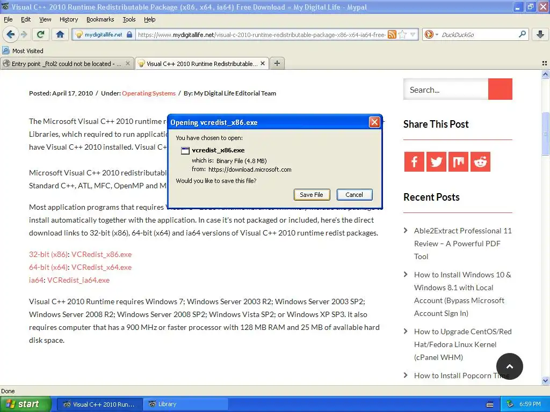
Task: Click the padlock site security icon
Action: point(129,34)
